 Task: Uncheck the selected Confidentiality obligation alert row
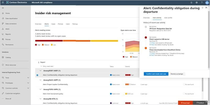(37, 75)
